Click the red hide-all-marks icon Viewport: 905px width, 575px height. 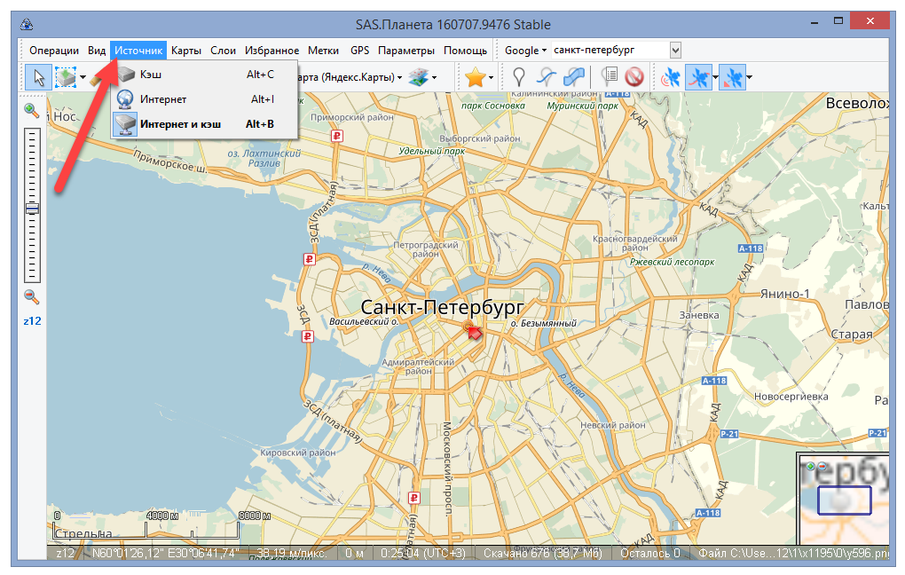point(633,78)
